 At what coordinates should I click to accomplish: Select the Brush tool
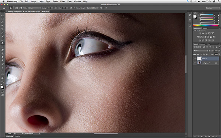[3, 40]
